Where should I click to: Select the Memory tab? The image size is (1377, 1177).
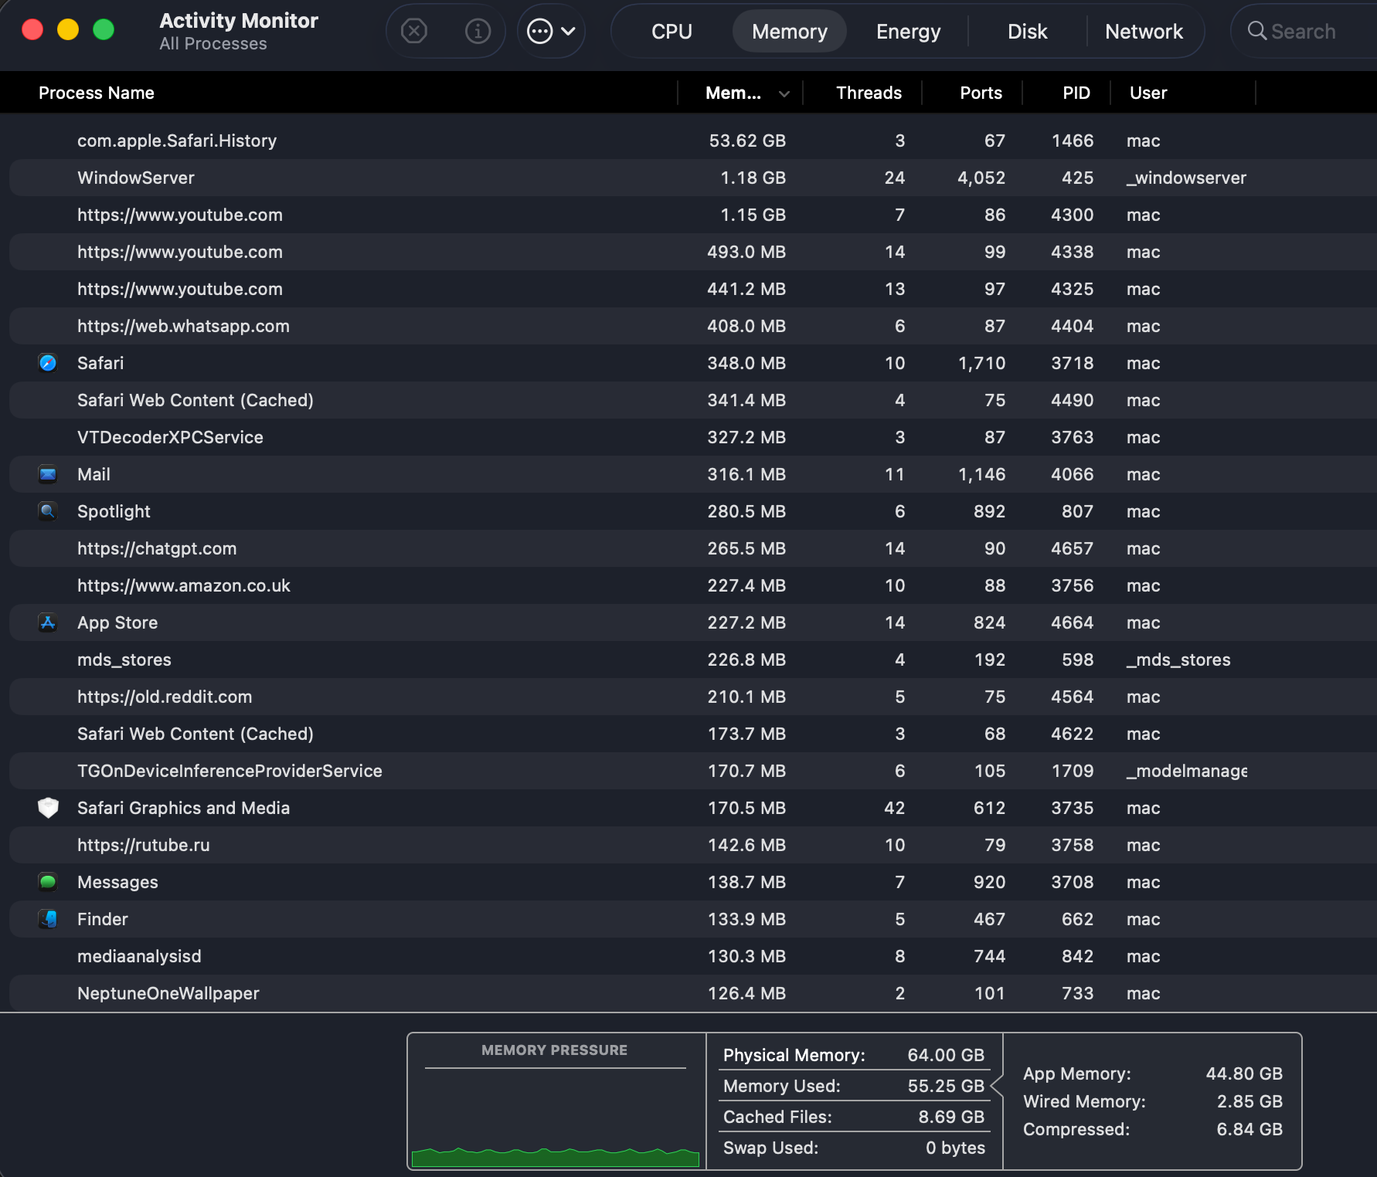[x=789, y=31]
